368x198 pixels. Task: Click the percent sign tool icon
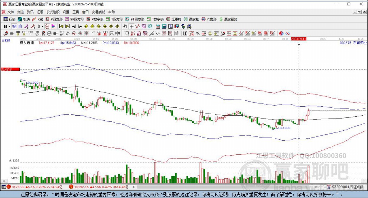coord(198,33)
